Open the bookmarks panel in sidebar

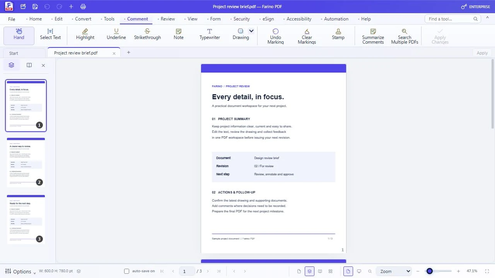[29, 65]
